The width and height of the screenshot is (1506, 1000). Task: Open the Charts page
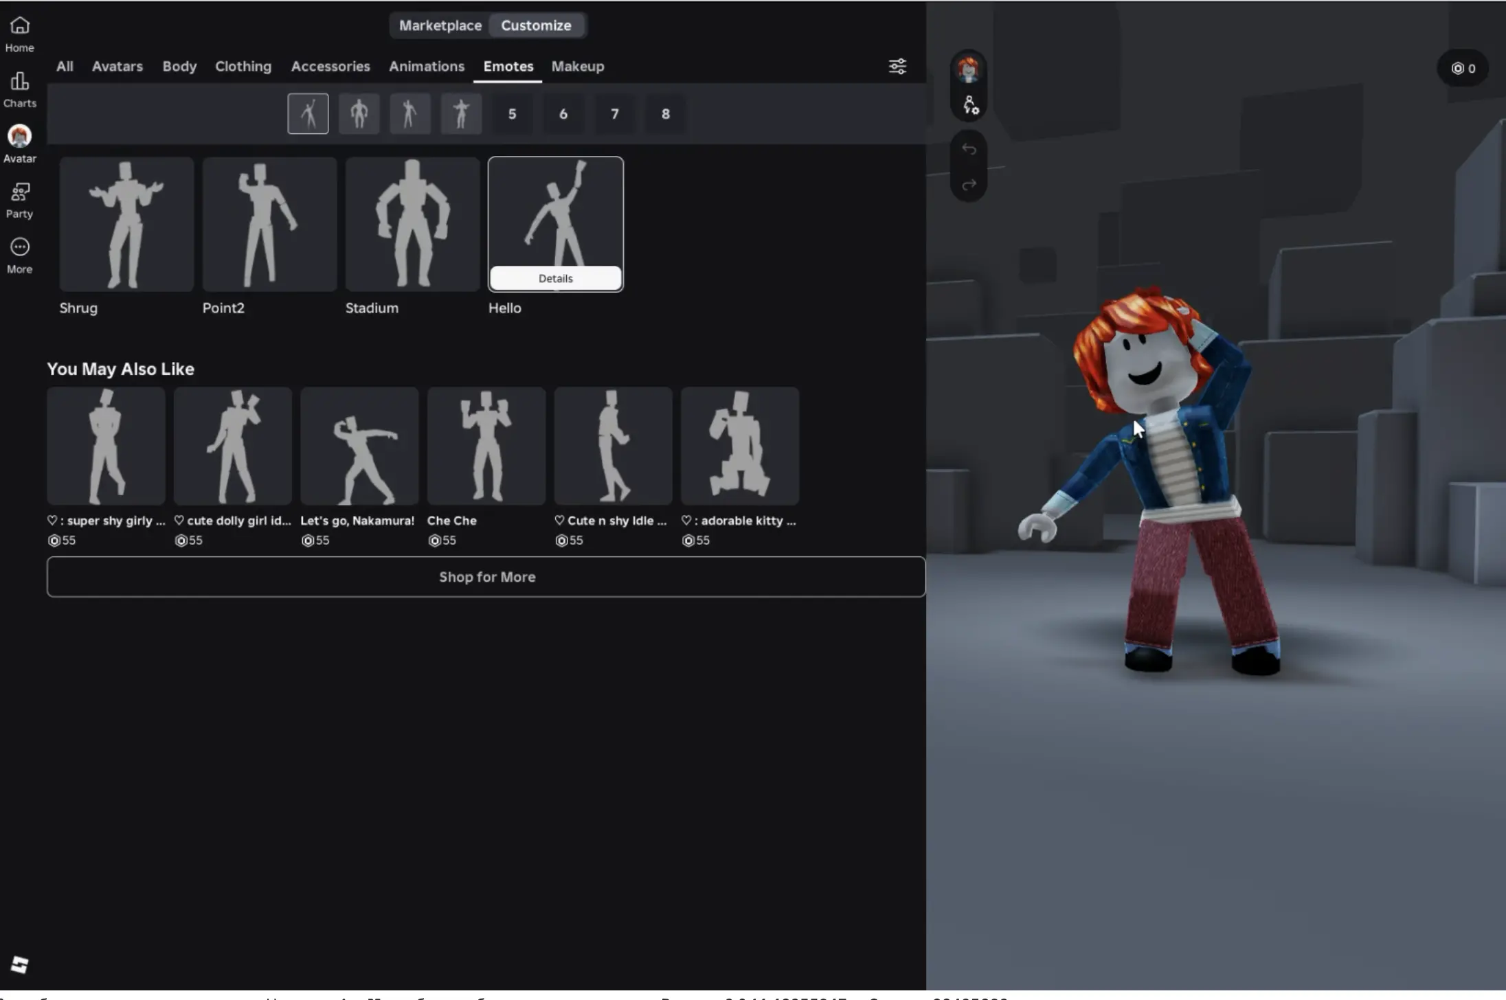pos(19,90)
